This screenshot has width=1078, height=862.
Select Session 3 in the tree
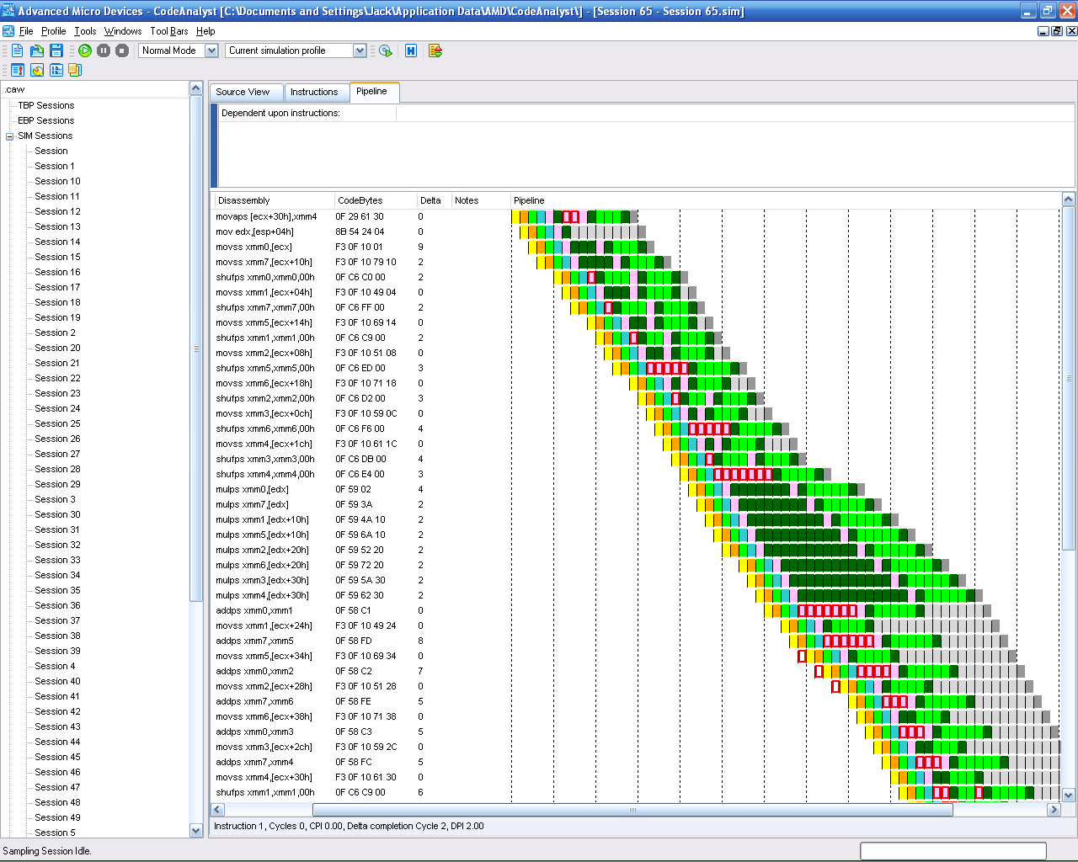55,499
